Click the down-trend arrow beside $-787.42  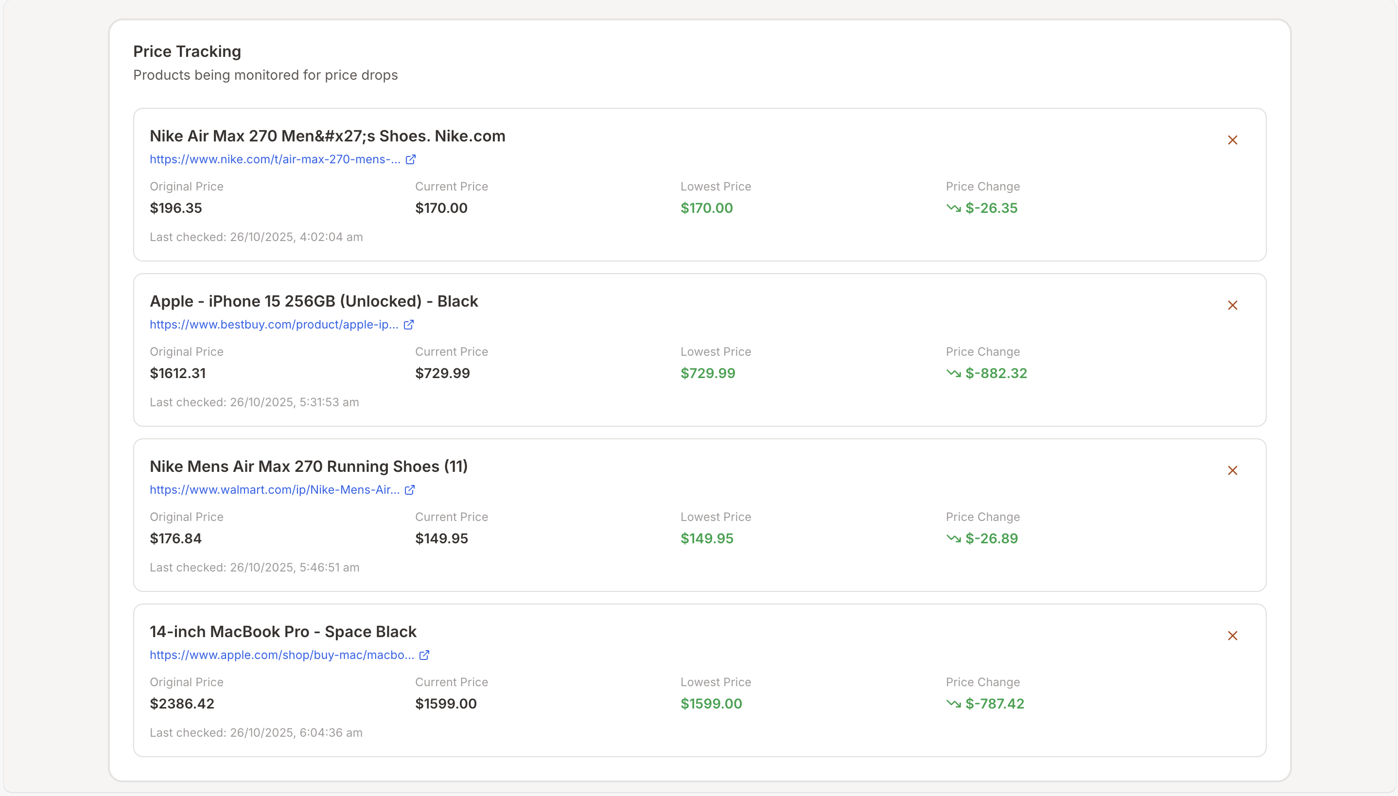pyautogui.click(x=954, y=703)
